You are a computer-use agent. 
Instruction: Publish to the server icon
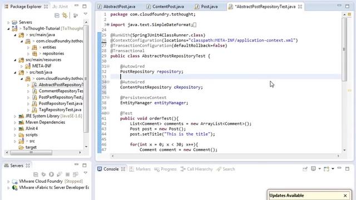pos(76,174)
